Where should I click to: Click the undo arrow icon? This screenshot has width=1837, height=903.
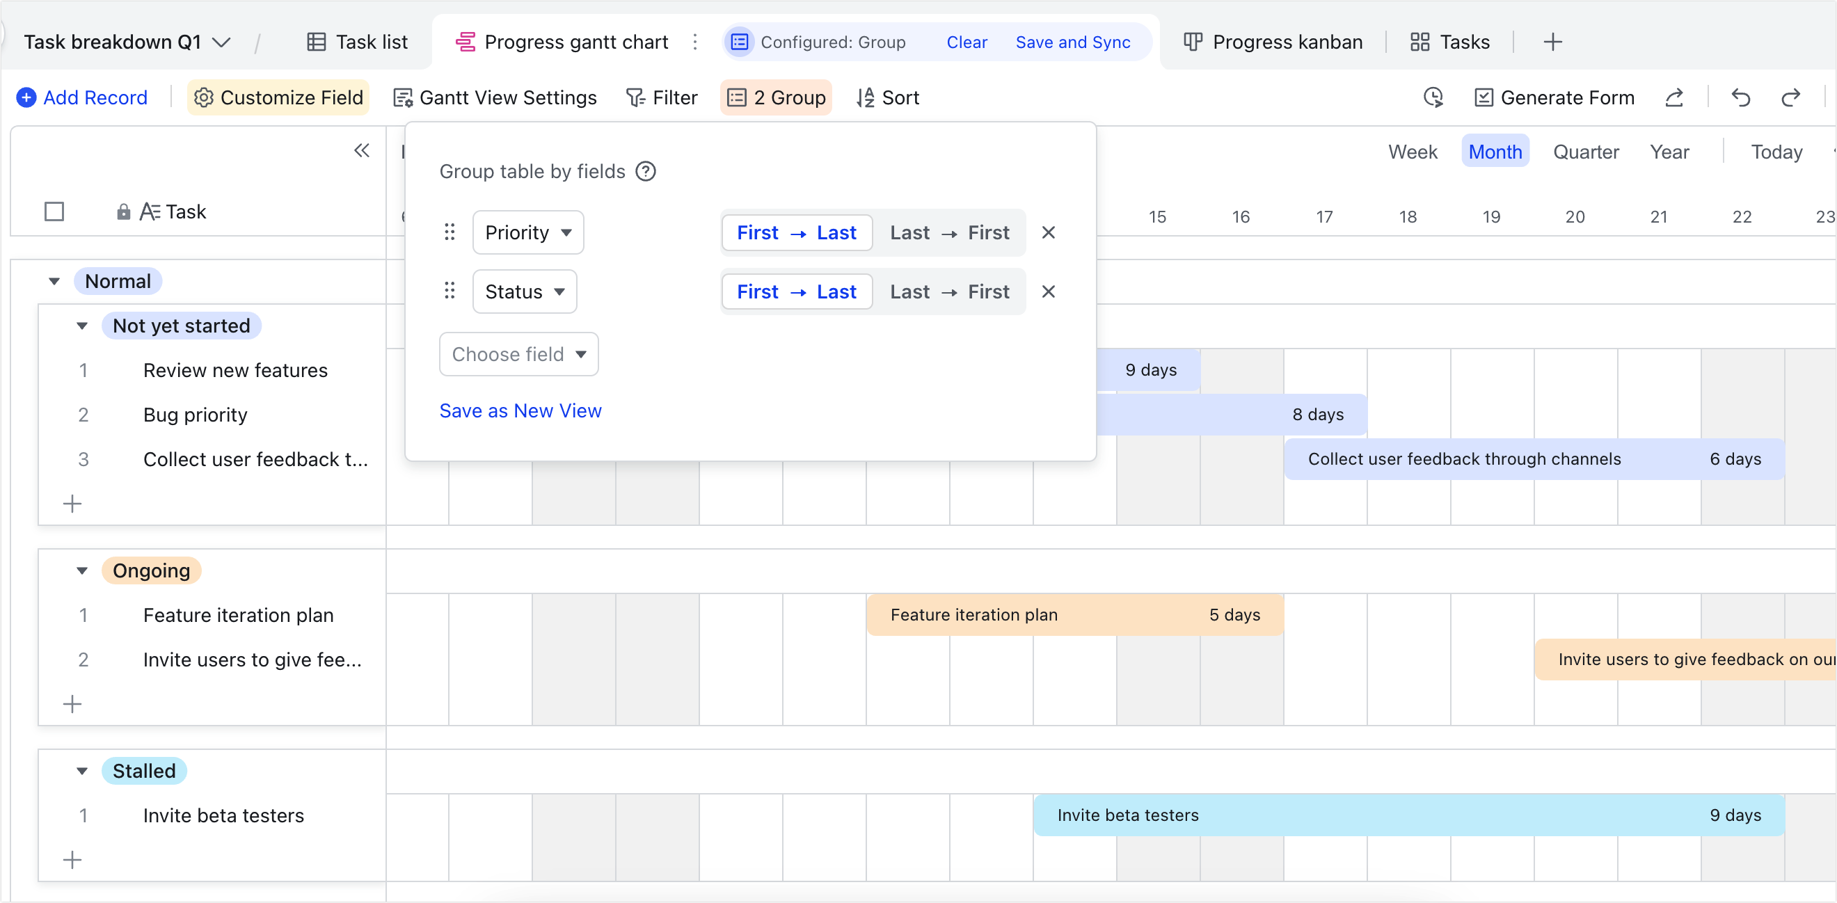coord(1740,97)
